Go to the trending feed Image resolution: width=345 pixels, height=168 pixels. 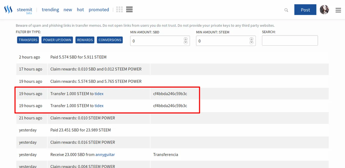(x=50, y=10)
